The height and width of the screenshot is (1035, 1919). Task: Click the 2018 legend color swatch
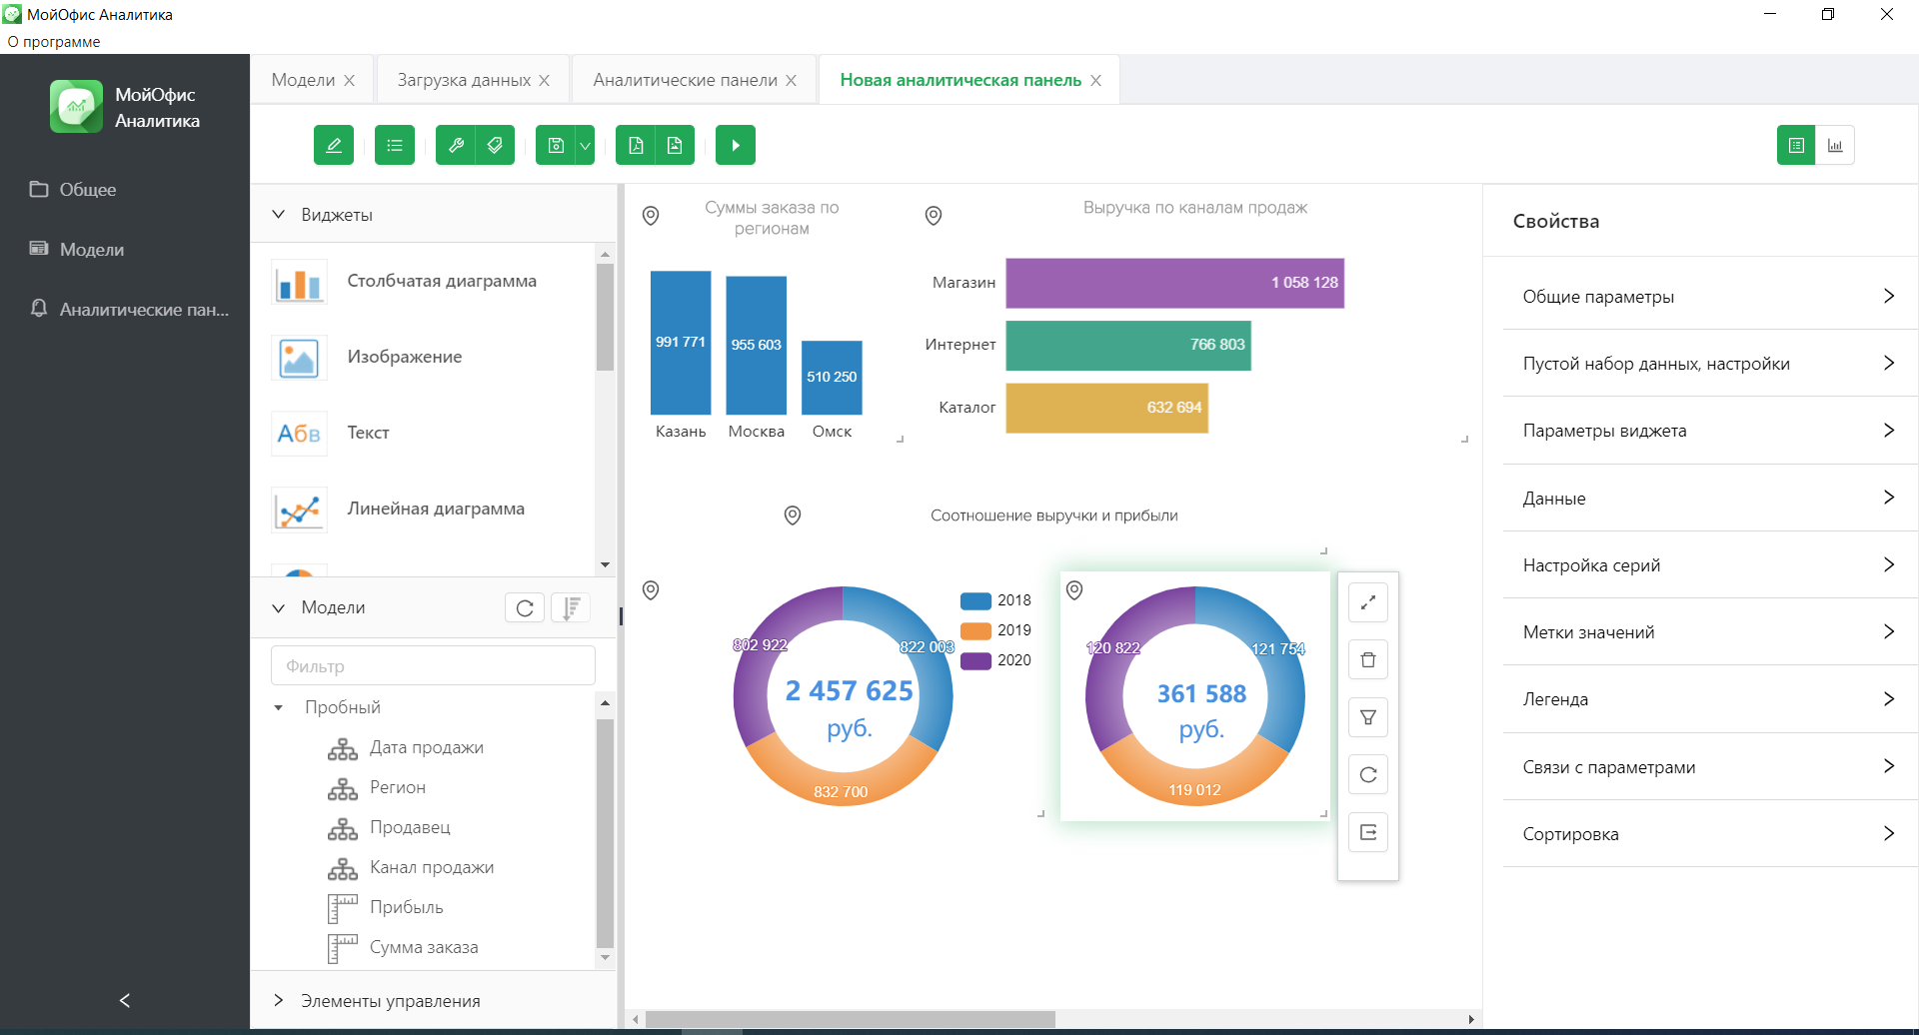975,600
